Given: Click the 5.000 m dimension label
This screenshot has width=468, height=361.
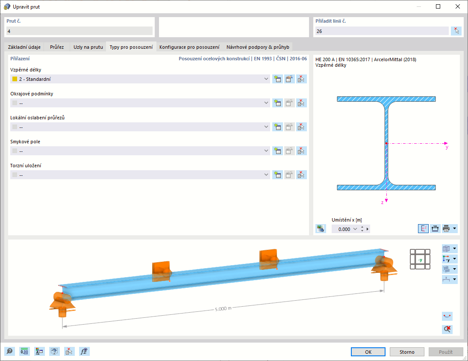Looking at the screenshot, I should point(223,309).
